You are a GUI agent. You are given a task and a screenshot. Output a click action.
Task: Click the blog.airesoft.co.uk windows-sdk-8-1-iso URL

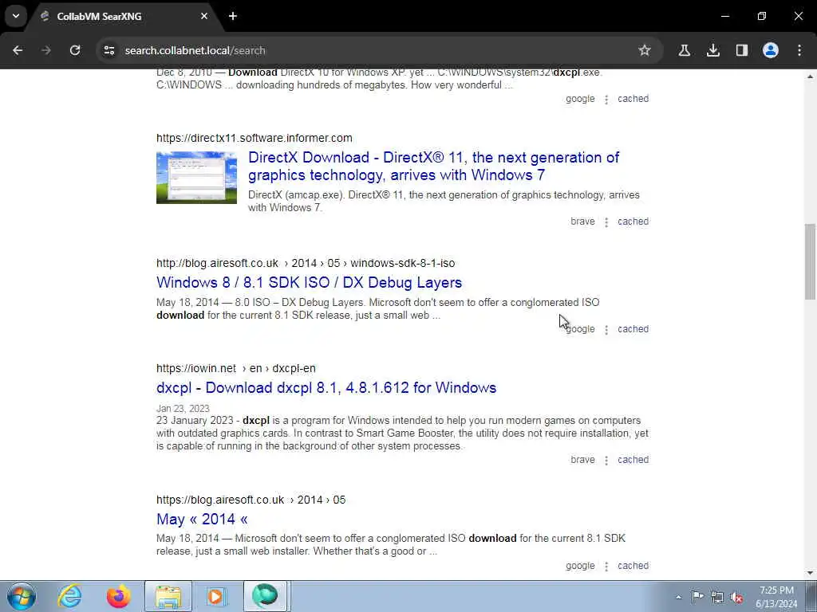(x=306, y=263)
